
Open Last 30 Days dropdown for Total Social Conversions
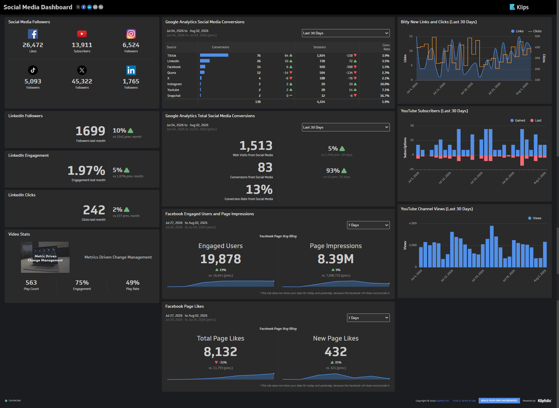click(x=346, y=127)
